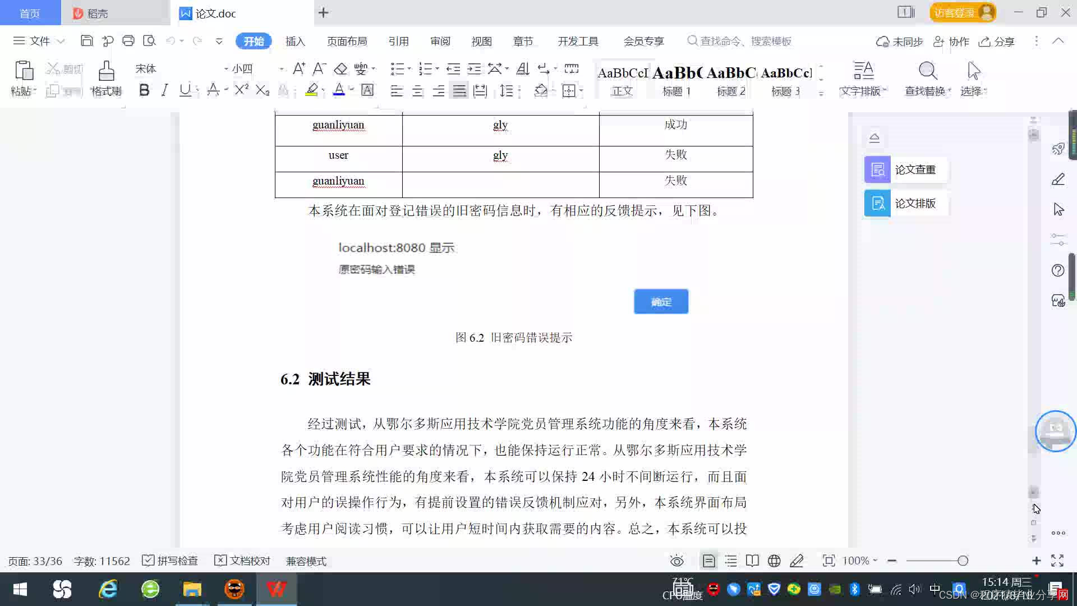The width and height of the screenshot is (1077, 606).
Task: Click the text highlight color icon
Action: (x=312, y=90)
